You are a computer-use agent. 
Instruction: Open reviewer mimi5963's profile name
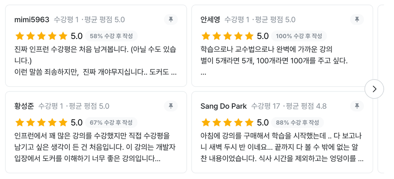coord(32,20)
